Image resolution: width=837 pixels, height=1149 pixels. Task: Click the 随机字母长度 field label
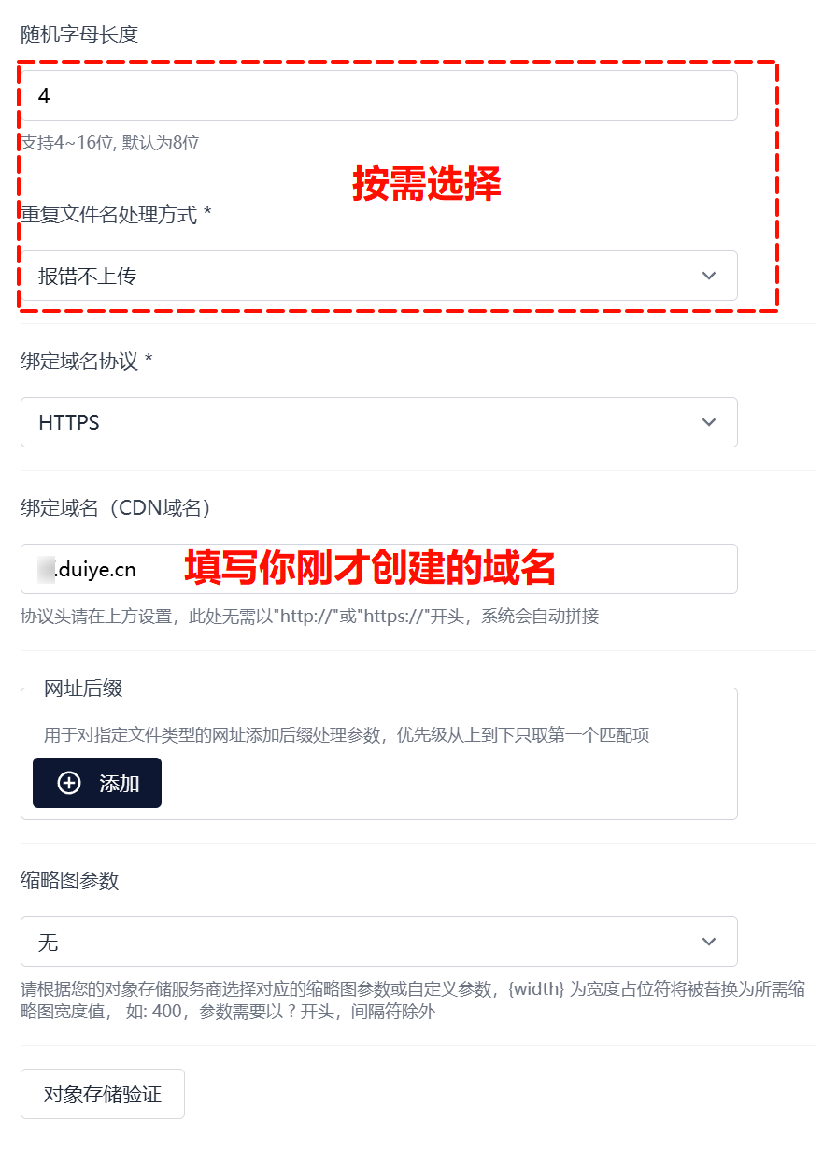tap(79, 35)
